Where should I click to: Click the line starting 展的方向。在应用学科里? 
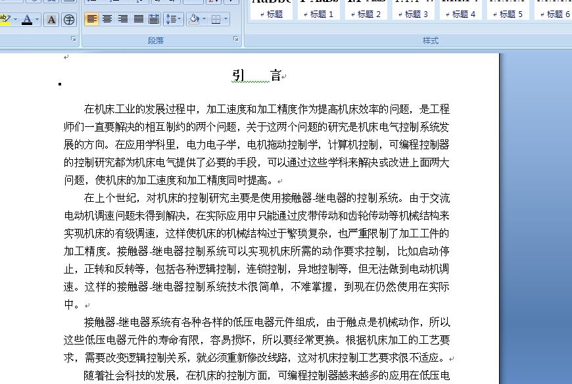[x=256, y=145]
